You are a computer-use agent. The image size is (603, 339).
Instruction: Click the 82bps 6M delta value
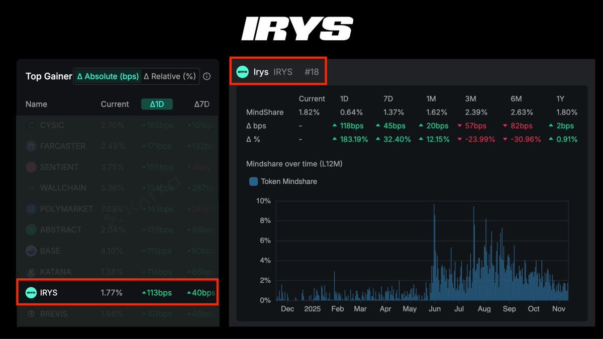pyautogui.click(x=518, y=126)
